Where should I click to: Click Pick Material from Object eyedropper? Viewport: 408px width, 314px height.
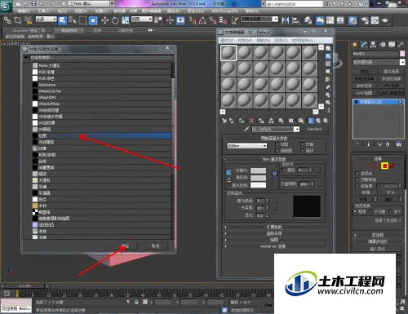(x=246, y=129)
